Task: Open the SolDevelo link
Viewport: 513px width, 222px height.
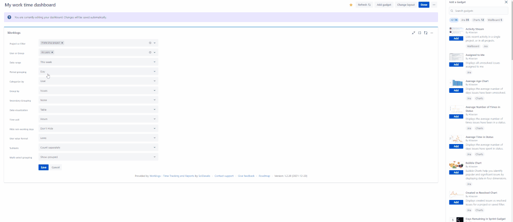Action: (x=204, y=176)
